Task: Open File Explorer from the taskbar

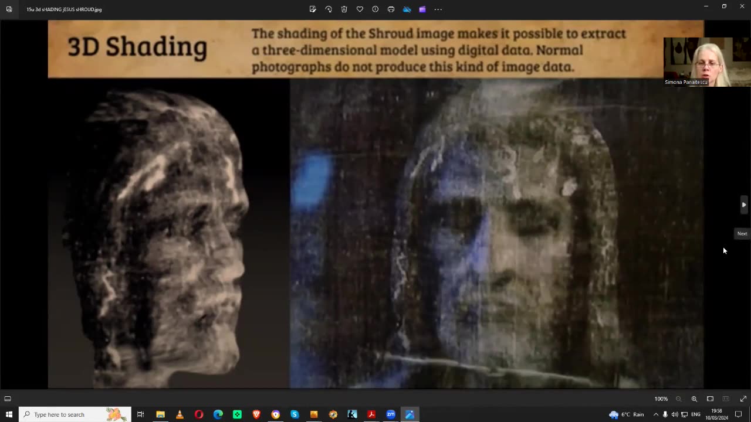Action: point(160,414)
